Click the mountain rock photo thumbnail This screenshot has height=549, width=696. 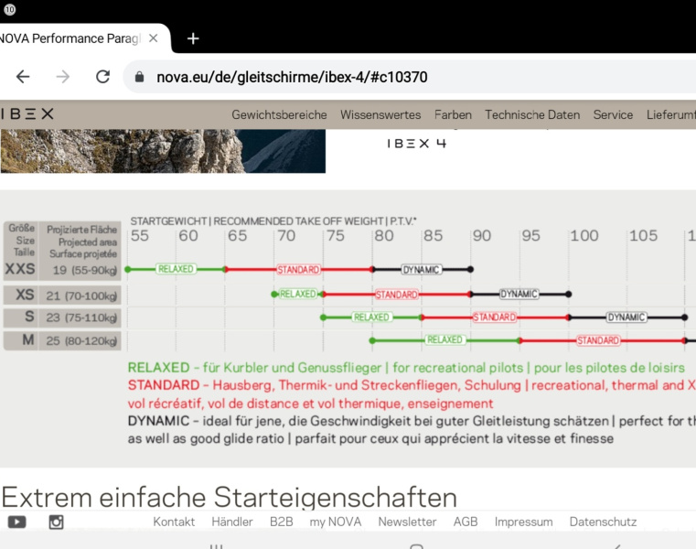(163, 151)
